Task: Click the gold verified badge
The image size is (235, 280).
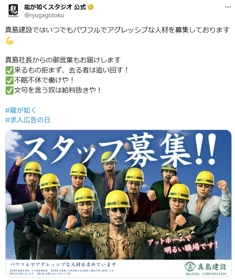Action: point(91,7)
